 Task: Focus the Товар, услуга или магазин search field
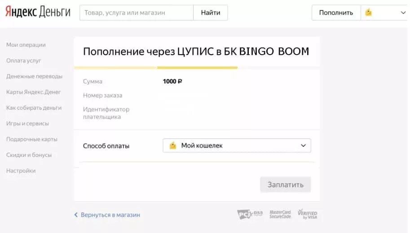pos(137,13)
